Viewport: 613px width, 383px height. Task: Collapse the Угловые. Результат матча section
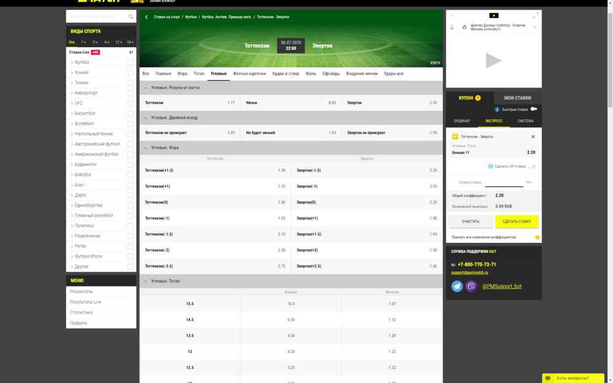[x=145, y=88]
